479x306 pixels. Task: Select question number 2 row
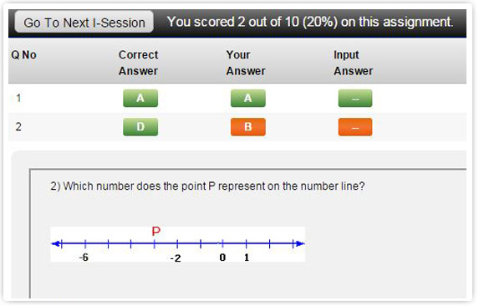point(237,127)
